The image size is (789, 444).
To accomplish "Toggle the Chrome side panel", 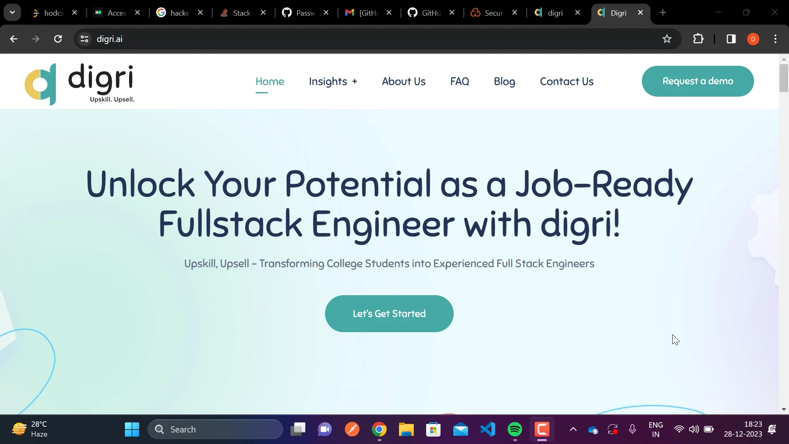I will (731, 39).
